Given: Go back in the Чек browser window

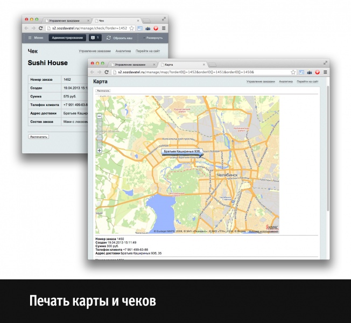Looking at the screenshot, I should coord(26,28).
